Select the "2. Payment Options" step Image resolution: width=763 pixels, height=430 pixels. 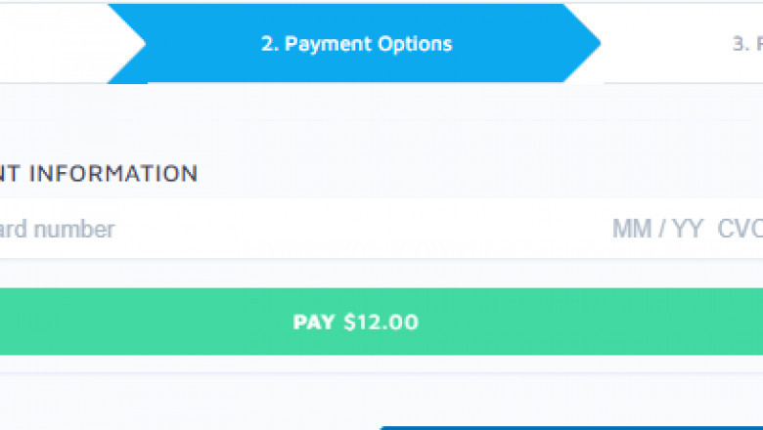356,44
